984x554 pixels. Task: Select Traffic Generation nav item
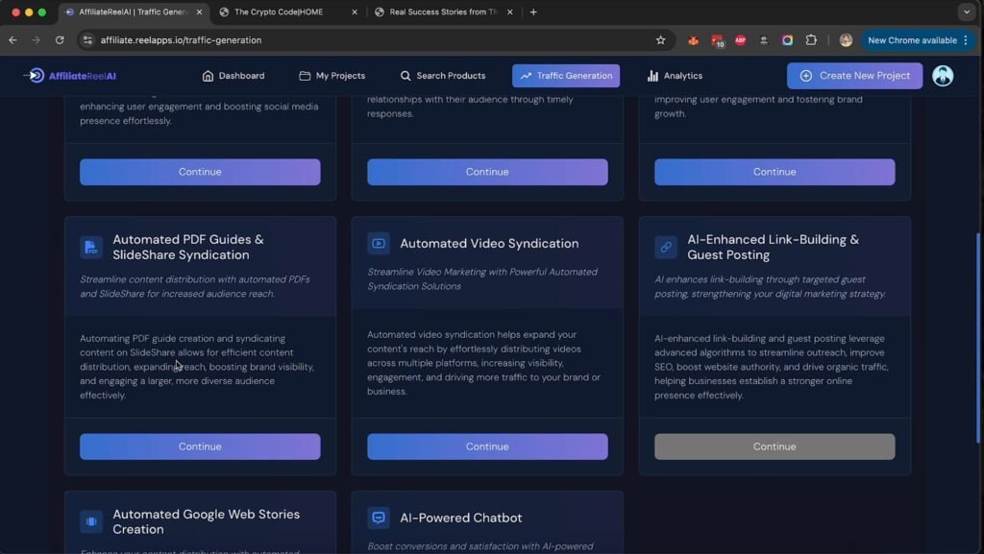coord(566,76)
